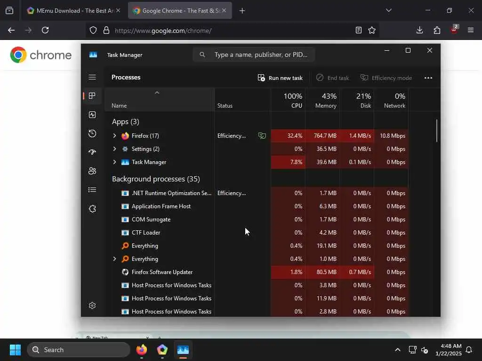Sort by the Status column header
482x361 pixels.
click(x=242, y=101)
